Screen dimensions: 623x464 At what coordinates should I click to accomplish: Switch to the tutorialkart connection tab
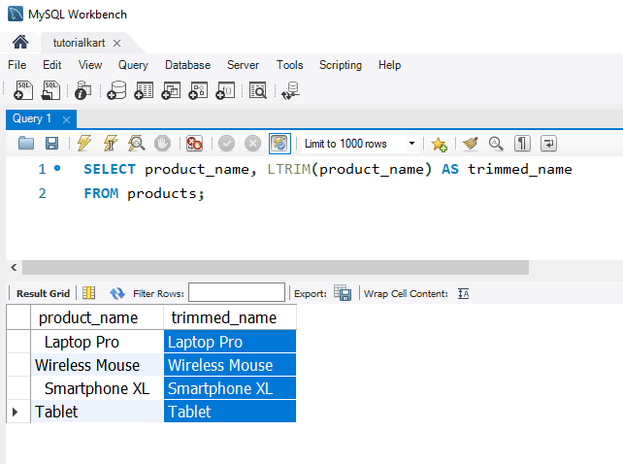(79, 43)
